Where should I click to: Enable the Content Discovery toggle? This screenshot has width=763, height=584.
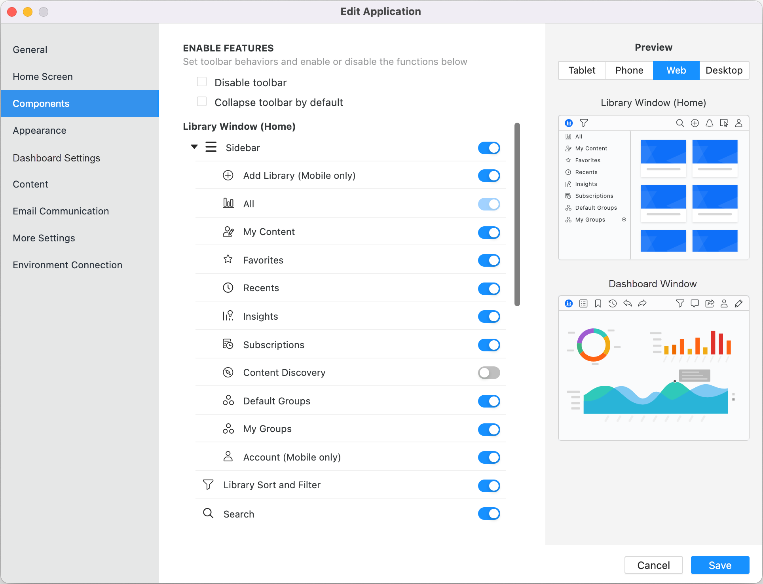tap(489, 373)
